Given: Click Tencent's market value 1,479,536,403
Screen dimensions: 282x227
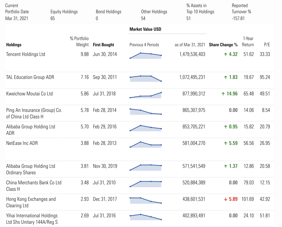Looking at the screenshot, I should (192, 54).
